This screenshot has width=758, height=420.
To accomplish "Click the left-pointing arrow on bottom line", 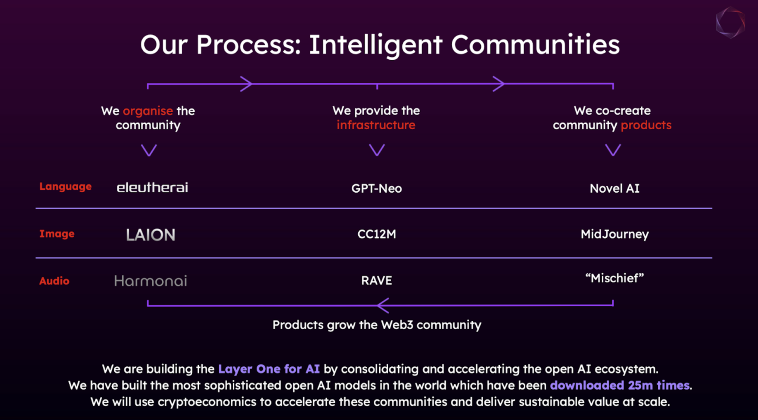I will pyautogui.click(x=383, y=305).
